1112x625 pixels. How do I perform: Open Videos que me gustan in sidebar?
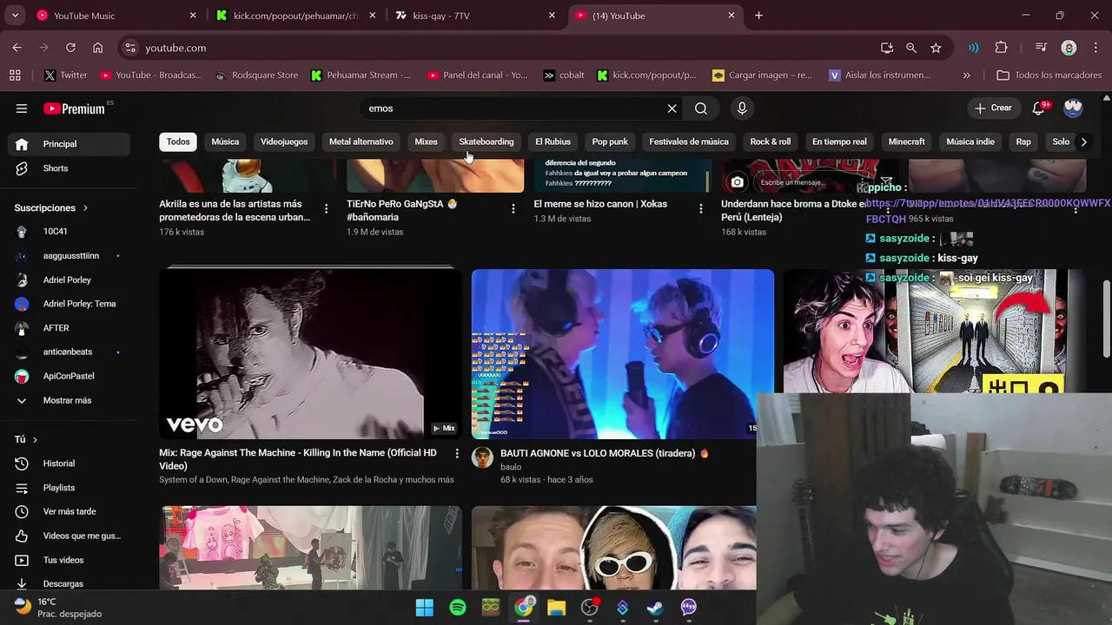tap(69, 536)
